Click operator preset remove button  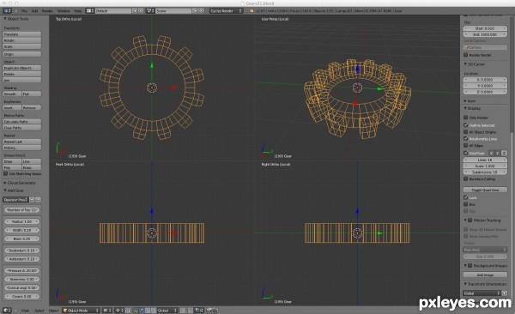(38, 200)
